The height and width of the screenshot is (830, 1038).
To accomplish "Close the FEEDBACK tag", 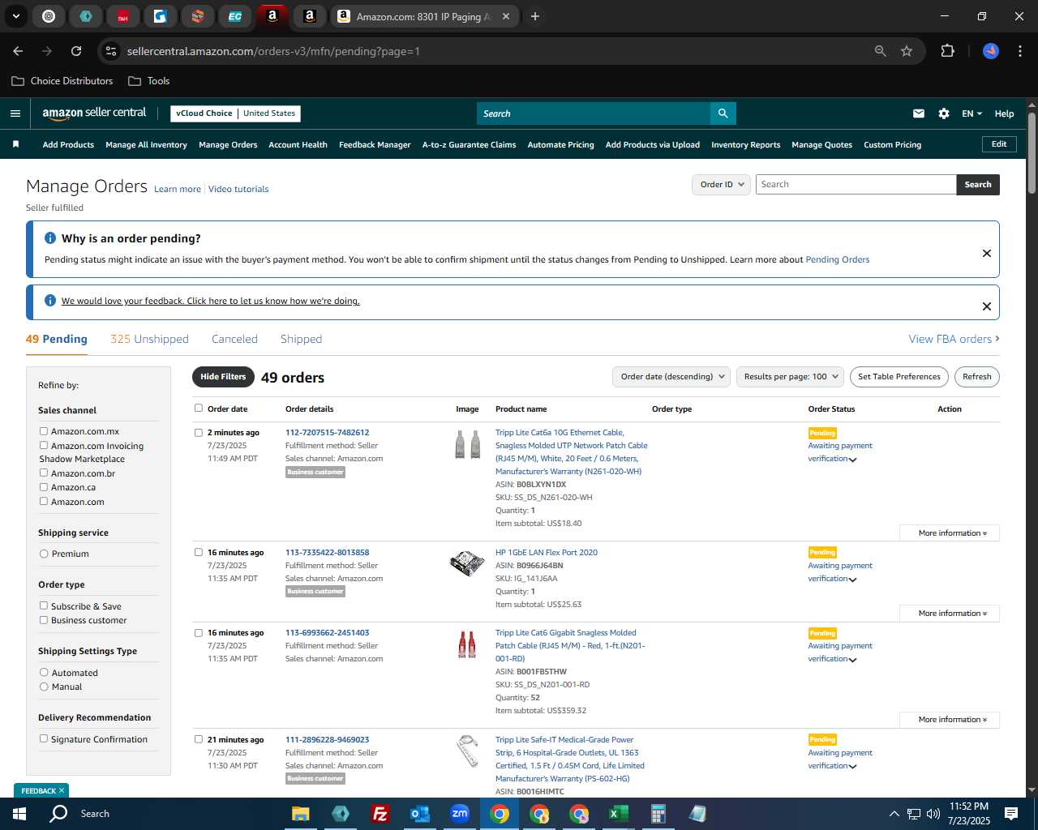I will coord(62,790).
